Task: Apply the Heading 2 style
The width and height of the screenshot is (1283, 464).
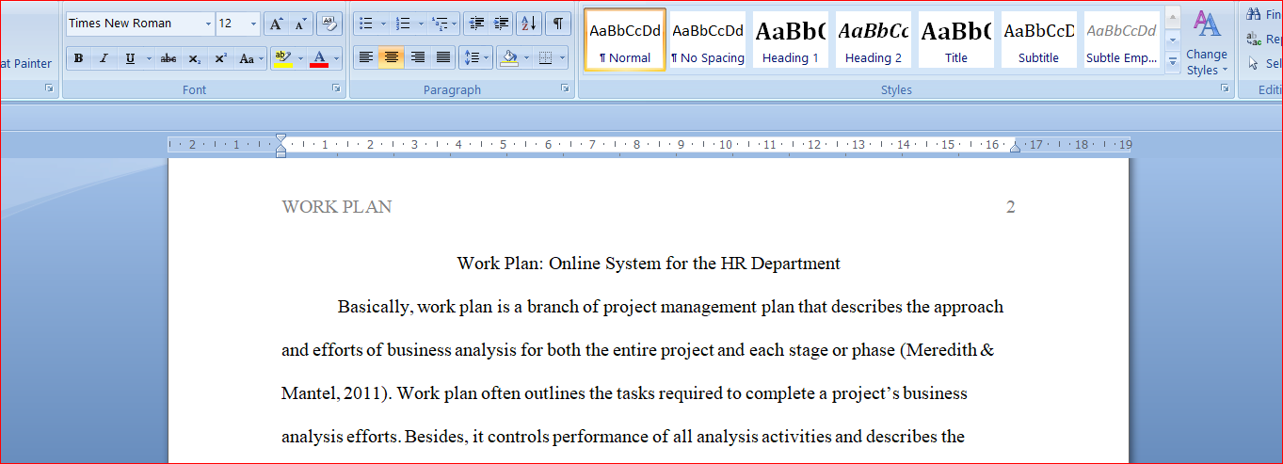Action: (874, 40)
